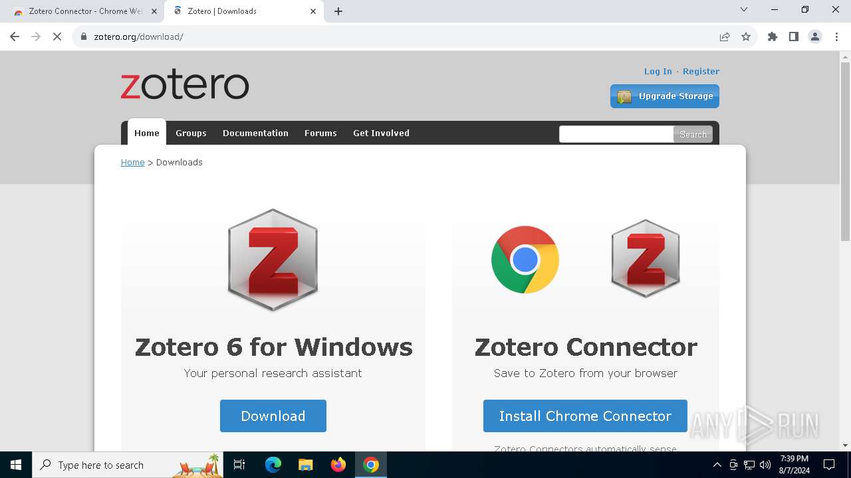The image size is (851, 478).
Task: Launch Microsoft Edge from the taskbar
Action: click(x=273, y=465)
